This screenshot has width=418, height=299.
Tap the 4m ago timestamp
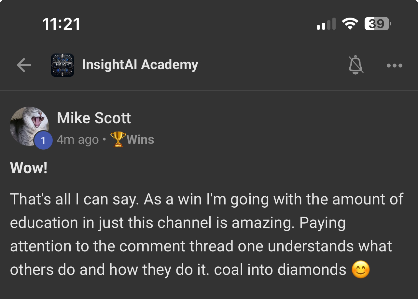[77, 140]
